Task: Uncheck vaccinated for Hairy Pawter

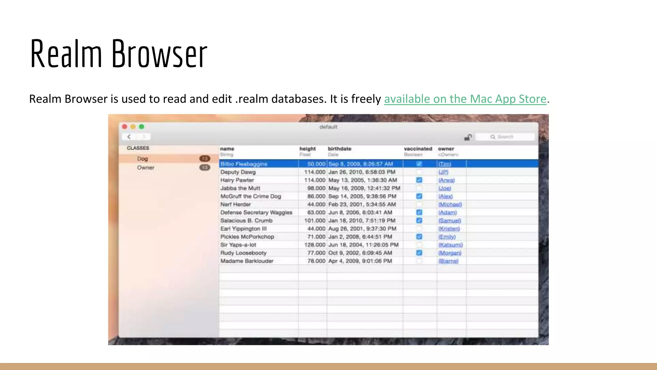Action: (419, 180)
